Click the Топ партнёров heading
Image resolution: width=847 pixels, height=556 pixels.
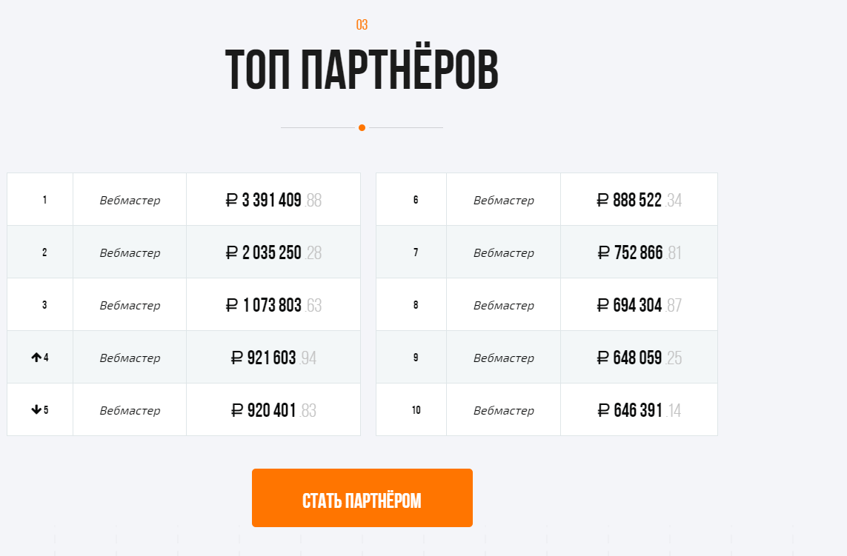point(362,70)
